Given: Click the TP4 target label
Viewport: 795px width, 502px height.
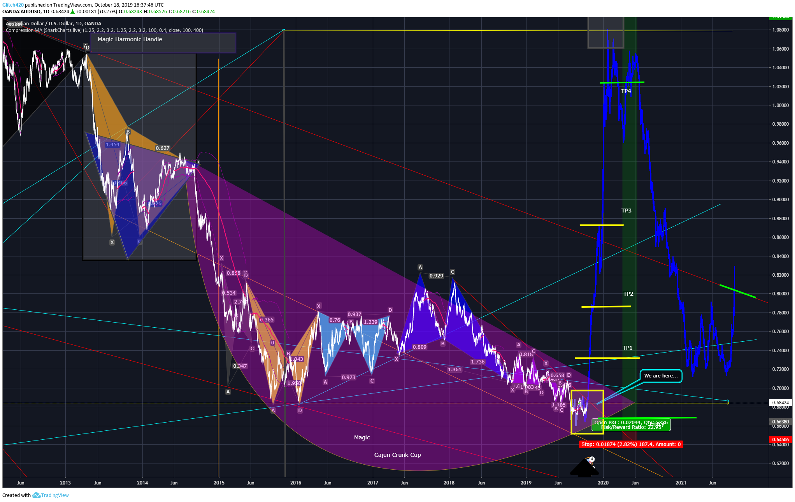Looking at the screenshot, I should click(626, 91).
